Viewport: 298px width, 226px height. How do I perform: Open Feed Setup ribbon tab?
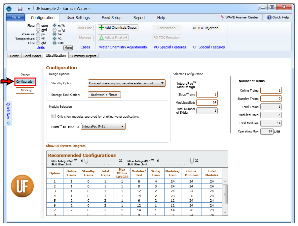111,18
